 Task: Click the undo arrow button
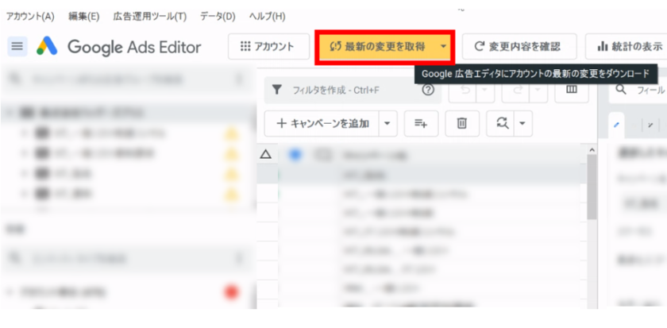coord(464,90)
